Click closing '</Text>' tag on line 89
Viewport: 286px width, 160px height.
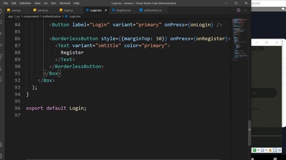65,60
